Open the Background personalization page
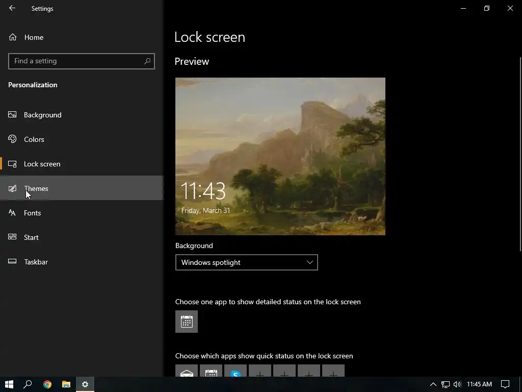Image resolution: width=522 pixels, height=392 pixels. (82, 115)
